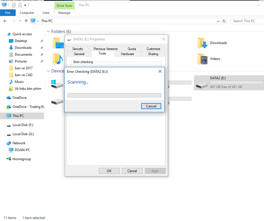Switch to General tab in Properties
Image resolution: width=264 pixels, height=221 pixels.
79,54
